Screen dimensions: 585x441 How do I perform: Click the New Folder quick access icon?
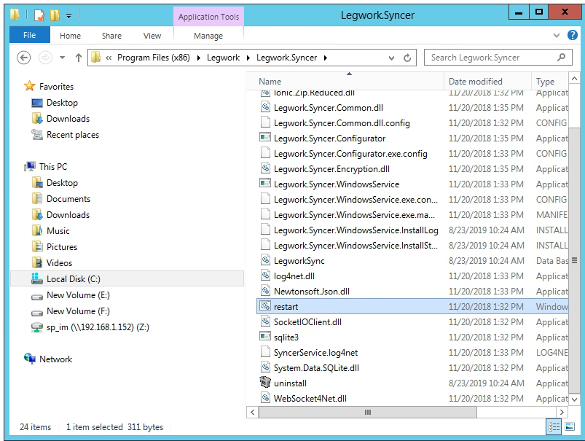click(55, 15)
